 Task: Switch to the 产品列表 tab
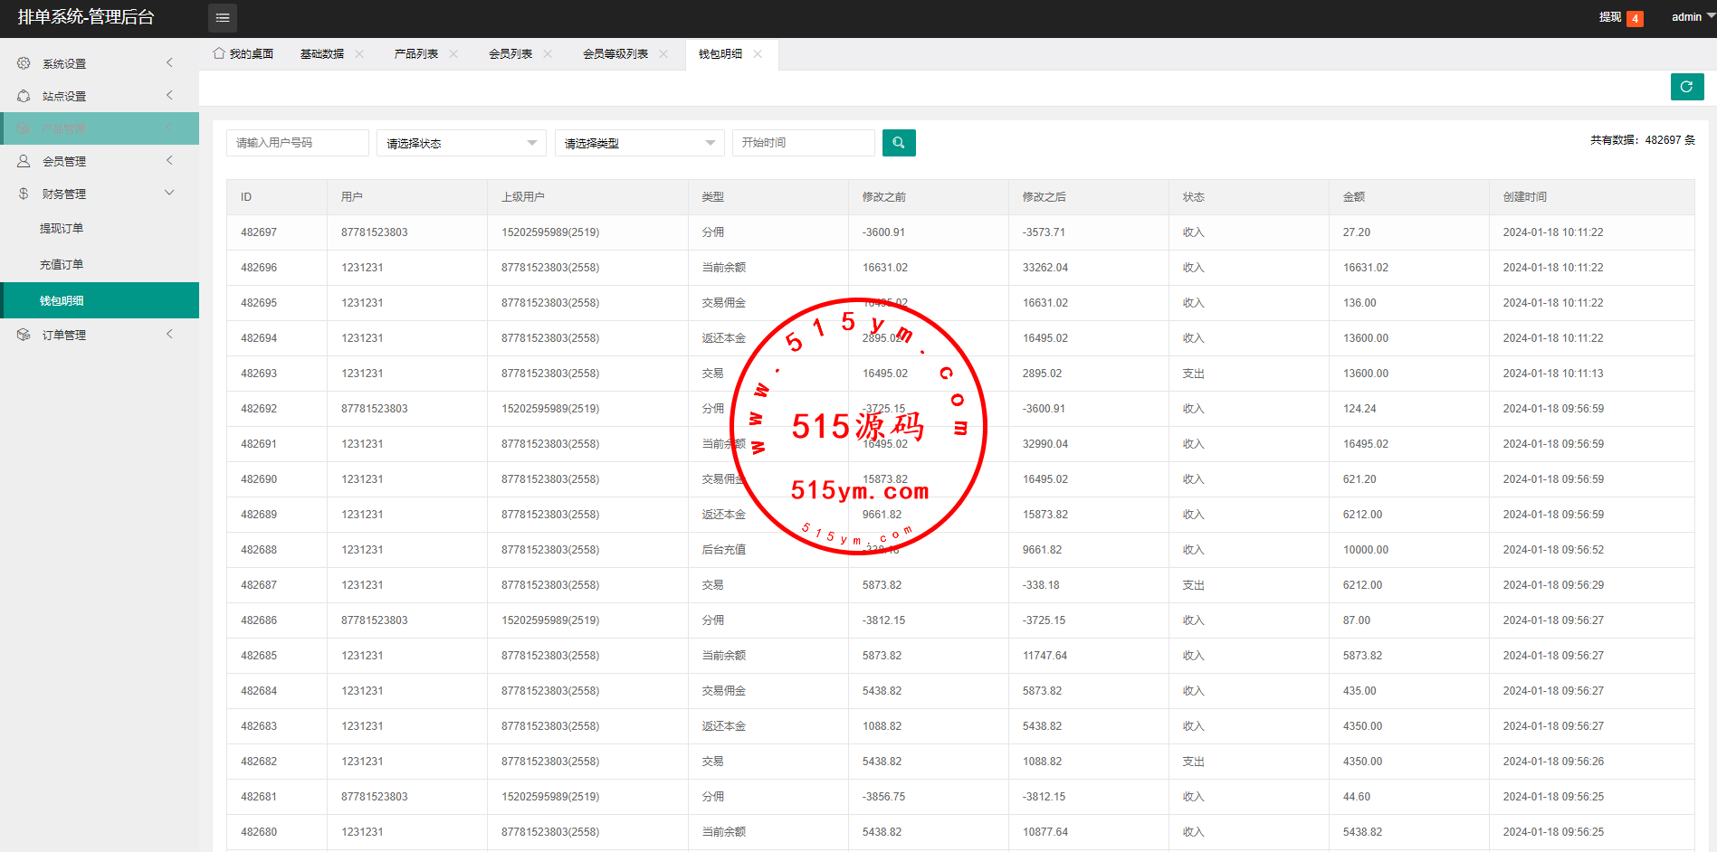(415, 54)
